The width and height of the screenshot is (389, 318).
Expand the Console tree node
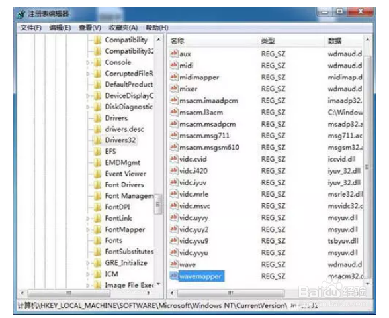coord(88,62)
